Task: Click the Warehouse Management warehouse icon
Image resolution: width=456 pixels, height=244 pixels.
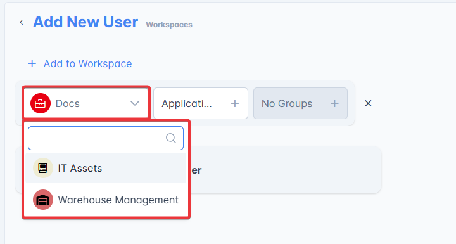Action: point(43,200)
